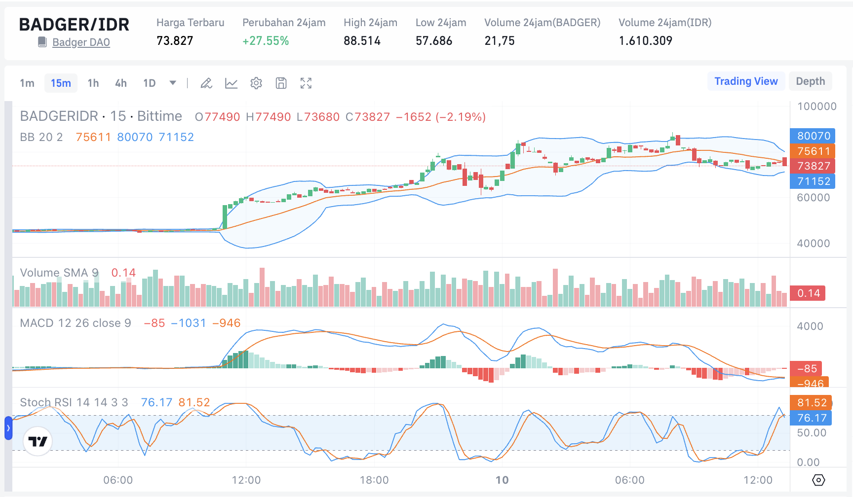Screen dimensions: 853x497
Task: Click the Harga Terbaru value 73.827
Action: (x=175, y=41)
